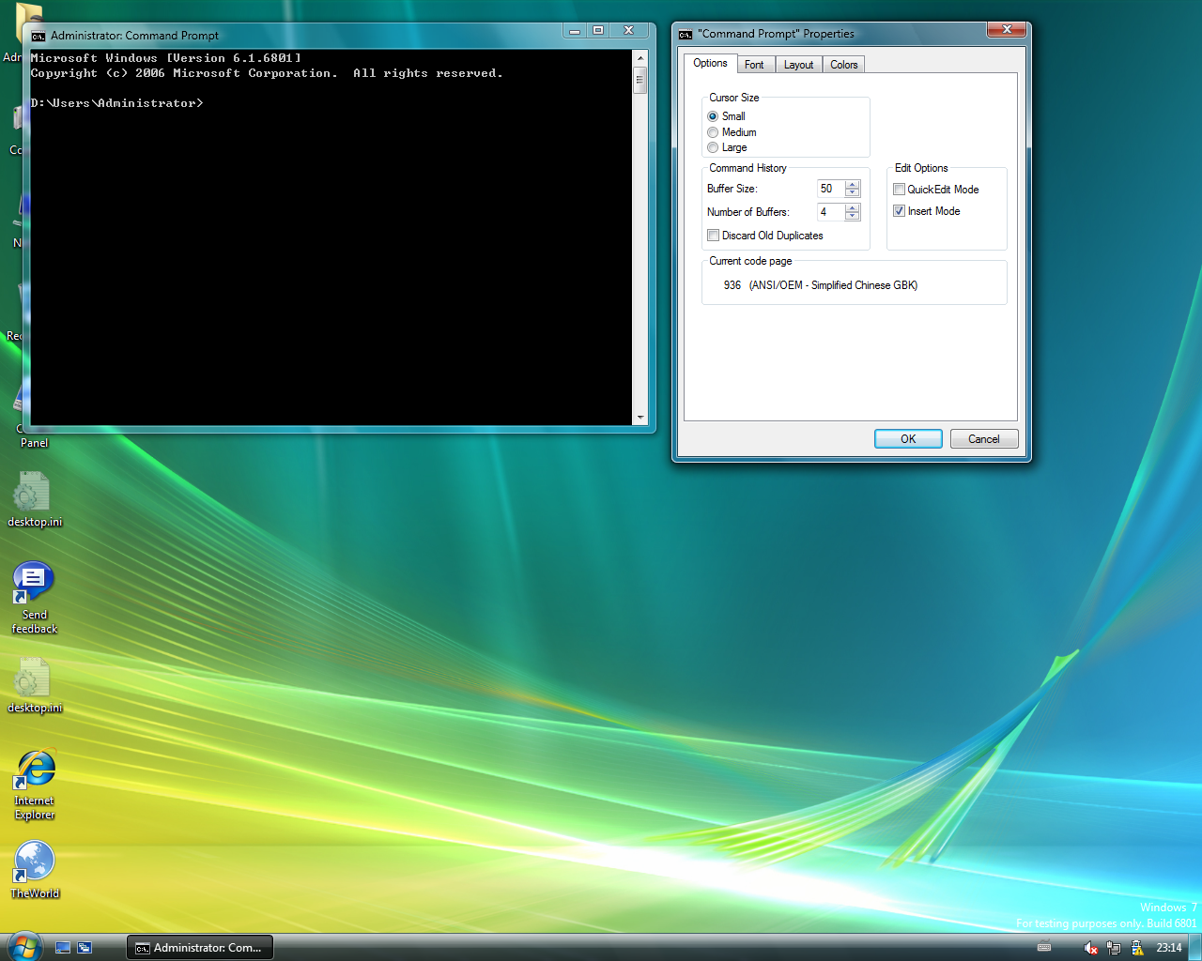Image resolution: width=1202 pixels, height=961 pixels.
Task: Click the muted volume tray icon
Action: [x=1090, y=948]
